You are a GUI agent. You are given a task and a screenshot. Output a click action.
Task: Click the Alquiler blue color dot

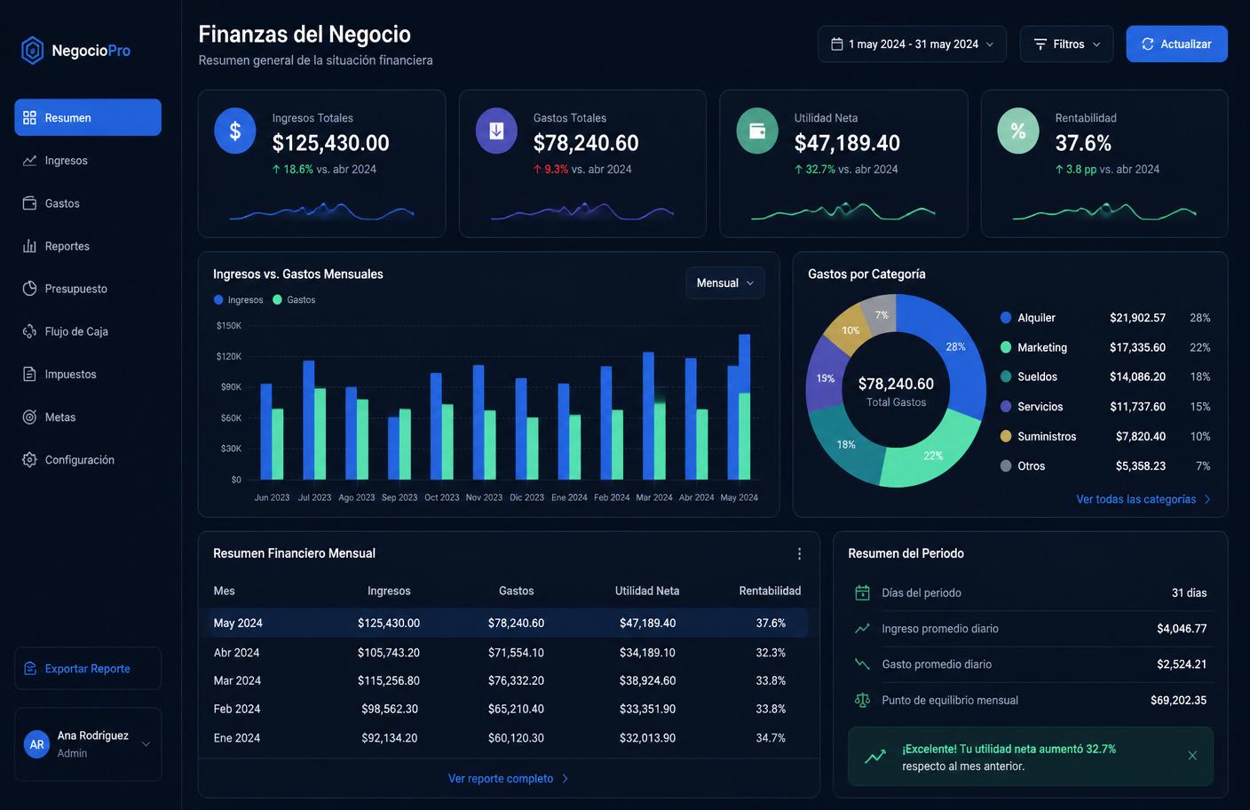pyautogui.click(x=1006, y=317)
